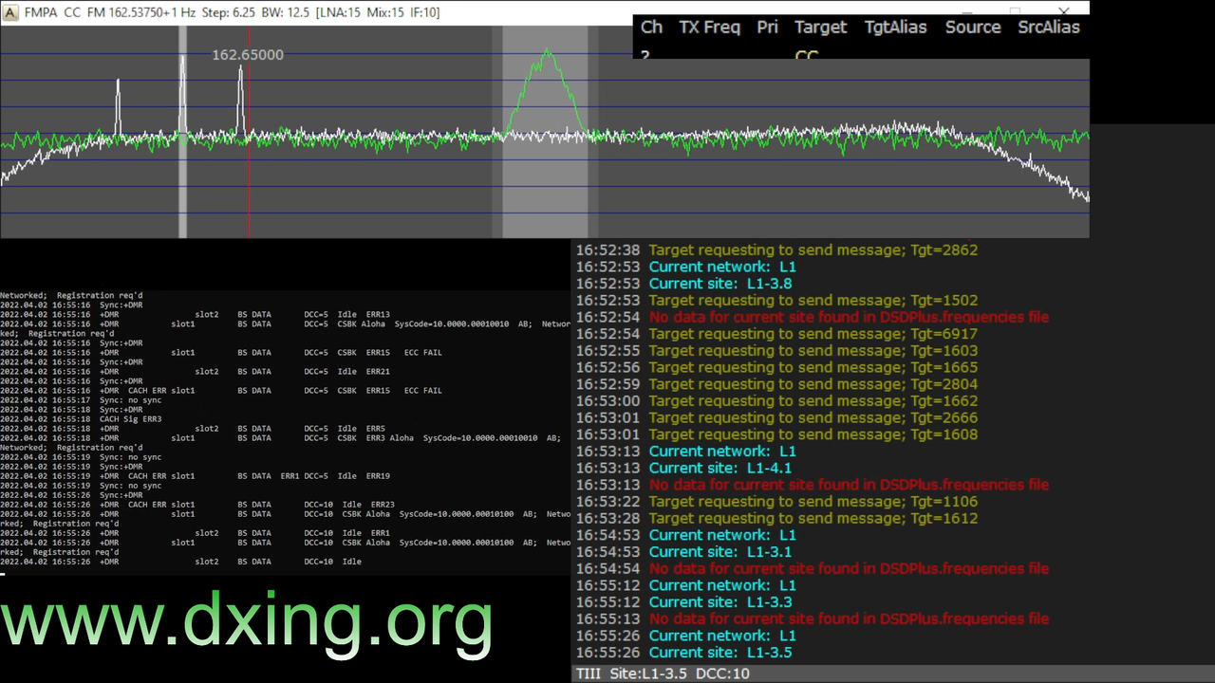Click the FMPA app icon in title bar
The image size is (1215, 683).
pyautogui.click(x=9, y=12)
